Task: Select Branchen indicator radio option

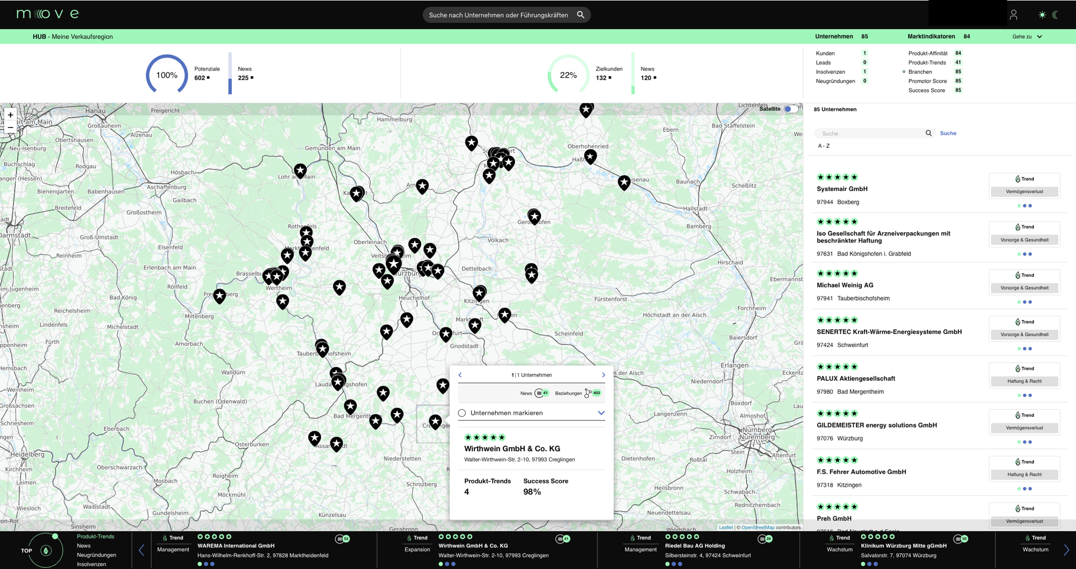Action: click(x=904, y=72)
